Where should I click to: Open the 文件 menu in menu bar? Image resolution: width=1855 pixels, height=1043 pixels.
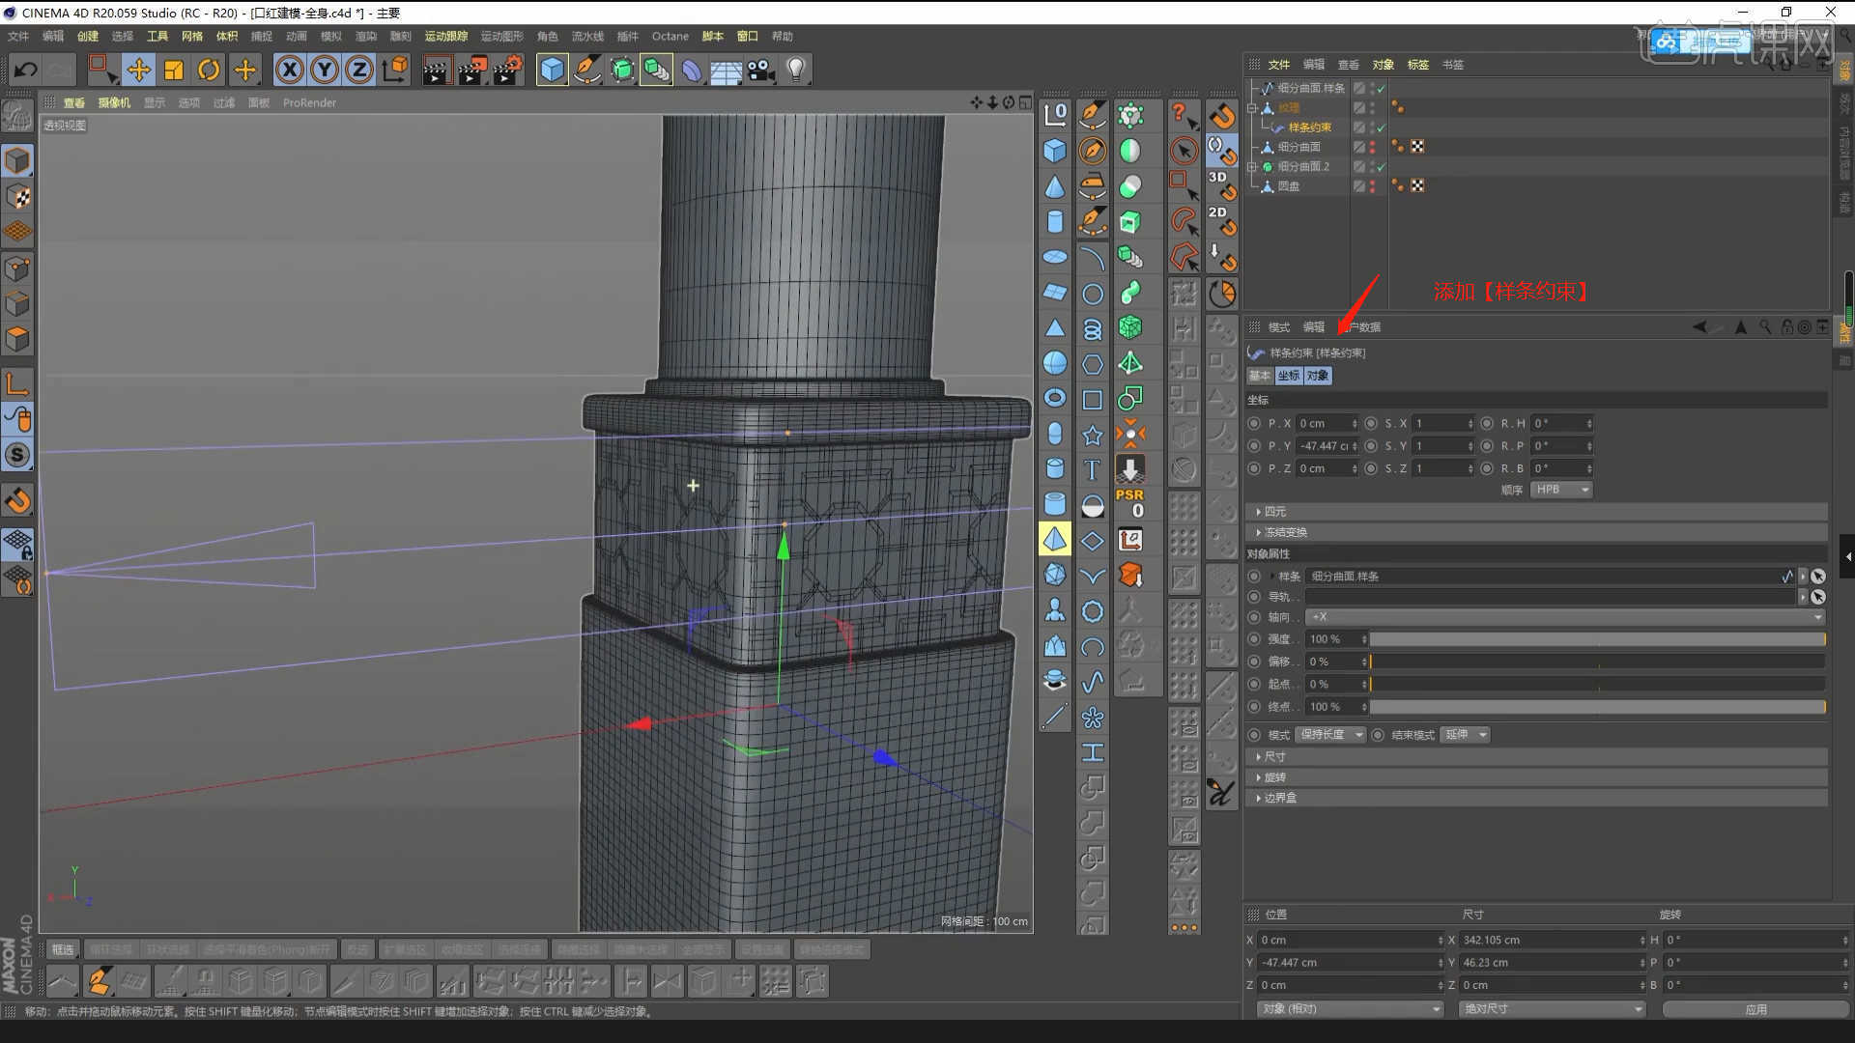(18, 36)
